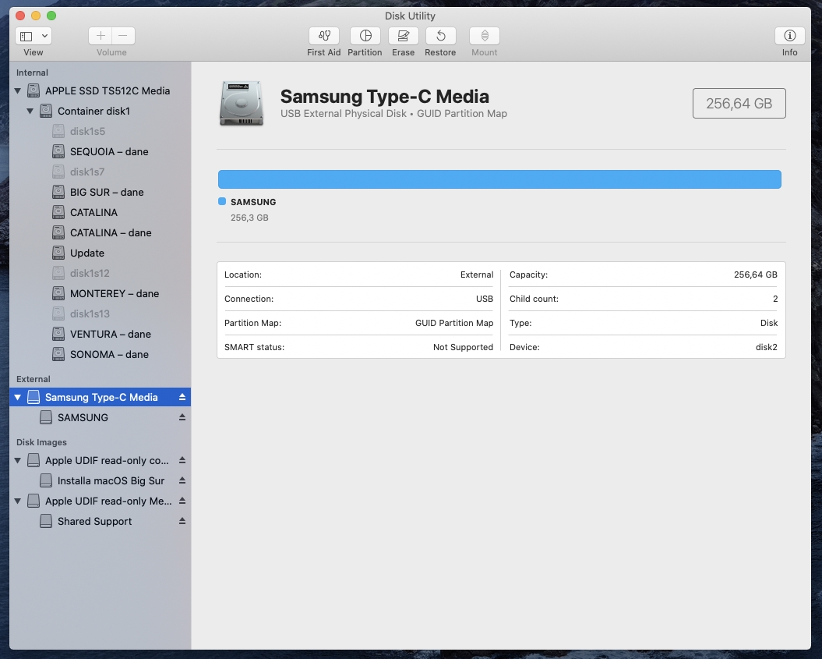Eject the SAMSUNG volume
This screenshot has height=659, width=822.
(x=182, y=418)
